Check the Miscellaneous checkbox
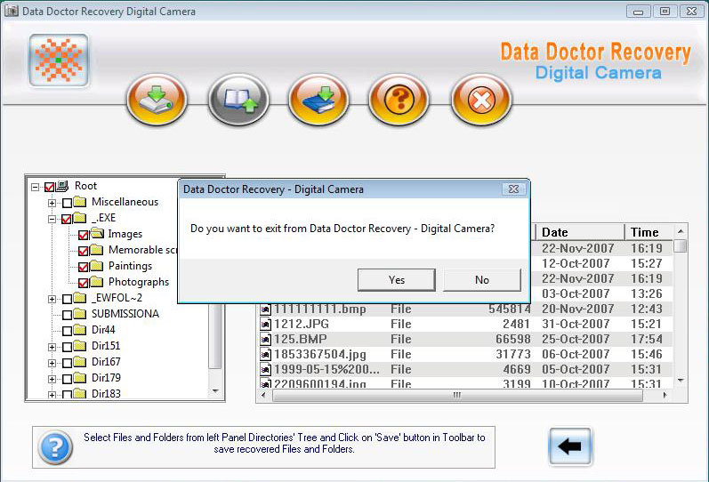This screenshot has width=709, height=482. 67,203
